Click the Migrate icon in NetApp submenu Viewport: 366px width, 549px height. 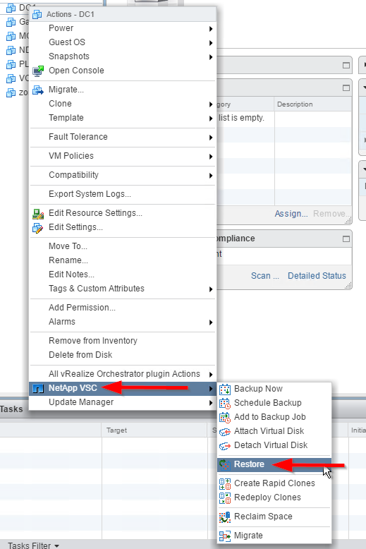[225, 536]
